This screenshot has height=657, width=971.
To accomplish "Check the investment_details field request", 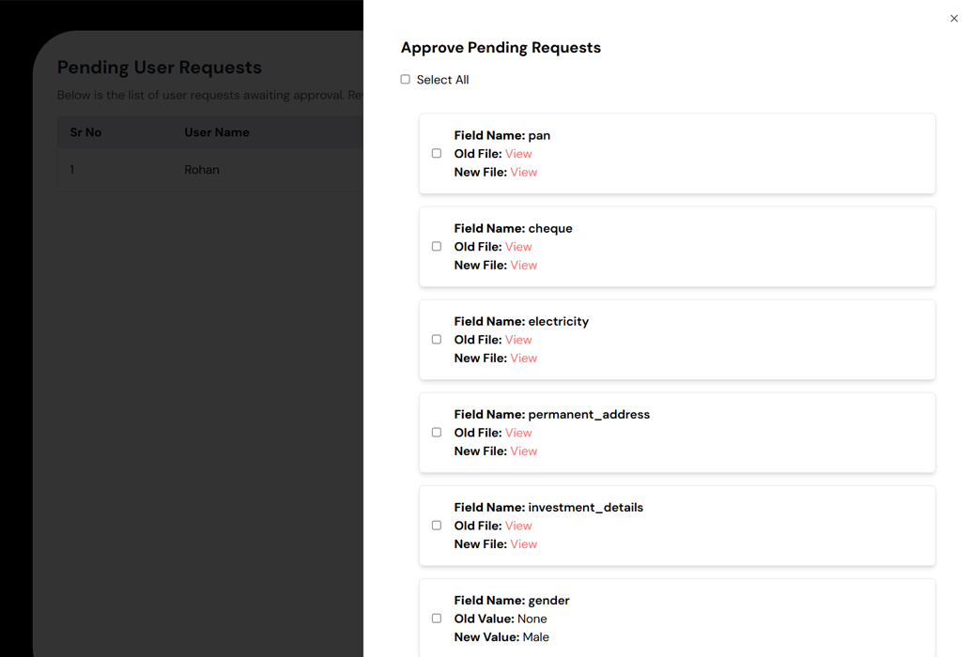I will [437, 526].
